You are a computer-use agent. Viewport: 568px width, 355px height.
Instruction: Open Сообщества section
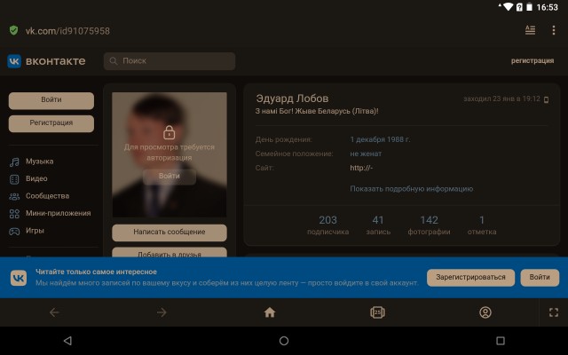(x=47, y=196)
